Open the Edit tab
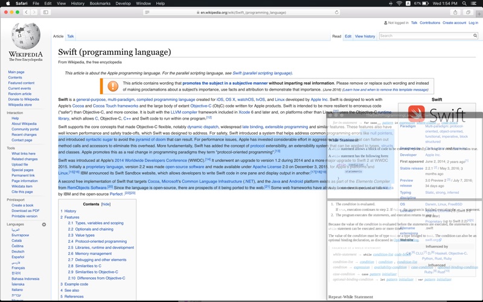Screen dimensions: 483x302 [348, 36]
